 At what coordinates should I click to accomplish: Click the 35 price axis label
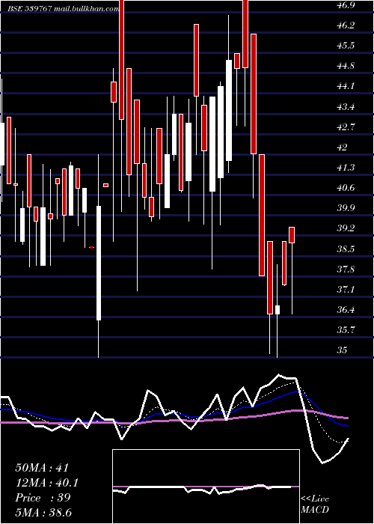(343, 350)
